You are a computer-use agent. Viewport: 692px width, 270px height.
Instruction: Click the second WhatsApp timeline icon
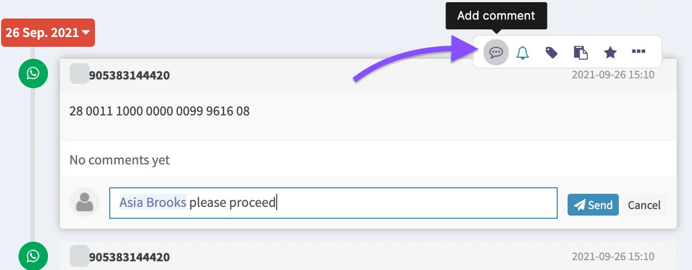(33, 256)
